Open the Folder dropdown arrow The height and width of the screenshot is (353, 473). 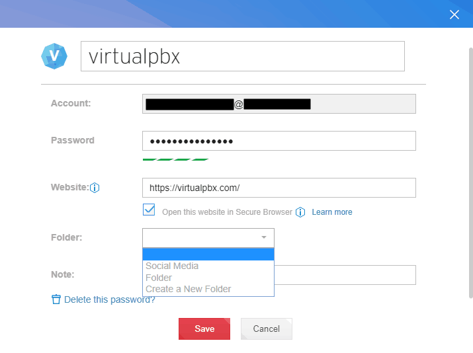(x=264, y=237)
